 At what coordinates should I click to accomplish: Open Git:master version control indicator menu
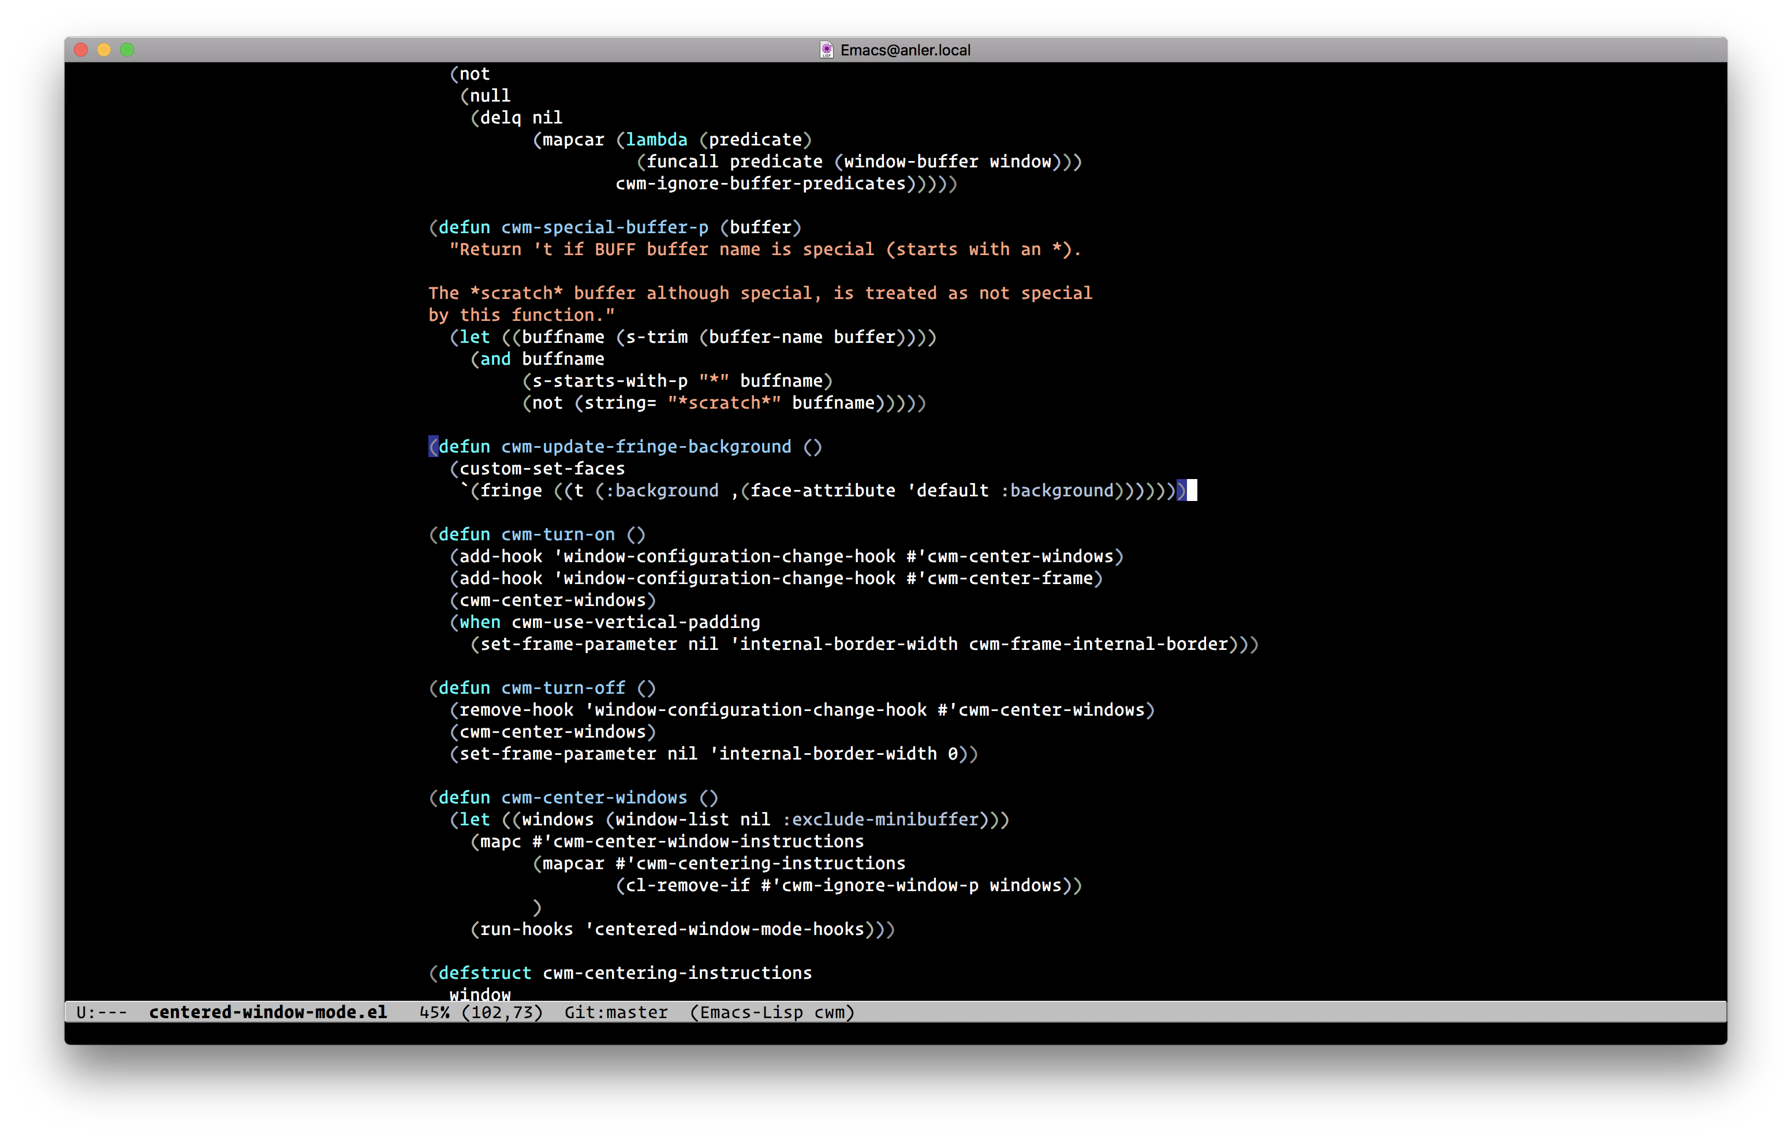tap(615, 1012)
